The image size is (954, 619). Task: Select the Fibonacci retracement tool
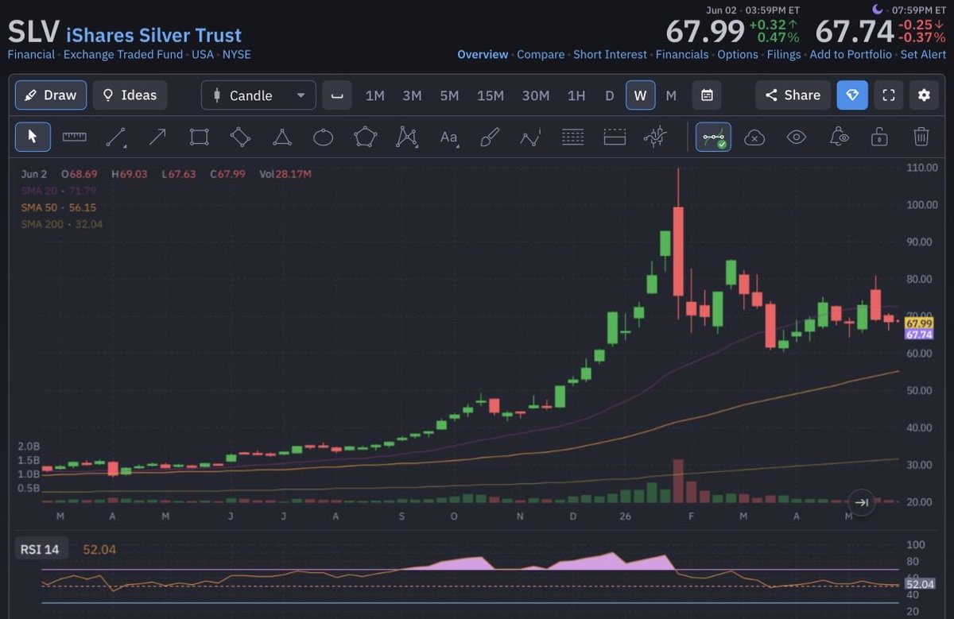572,137
